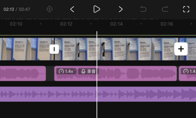The image size is (196, 118).
Task: Click the 02:16 ruler mark
Action: pyautogui.click(x=167, y=24)
